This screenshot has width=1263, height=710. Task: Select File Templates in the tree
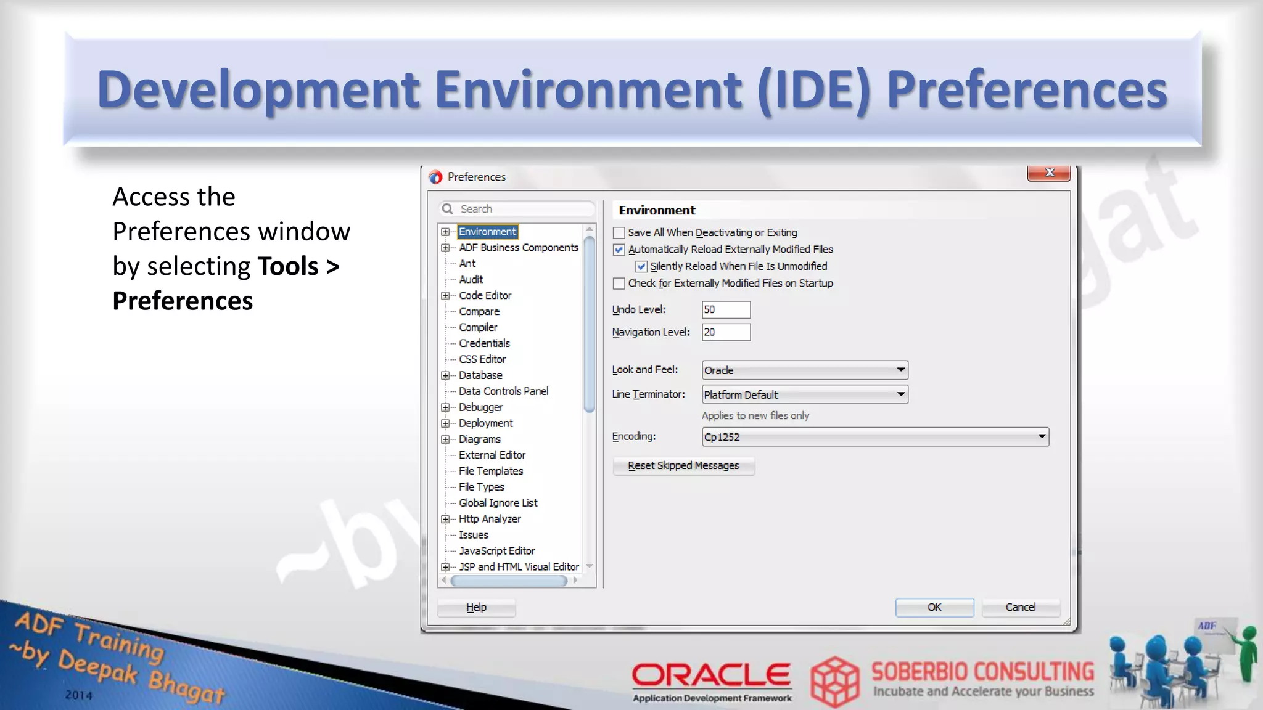pos(491,471)
